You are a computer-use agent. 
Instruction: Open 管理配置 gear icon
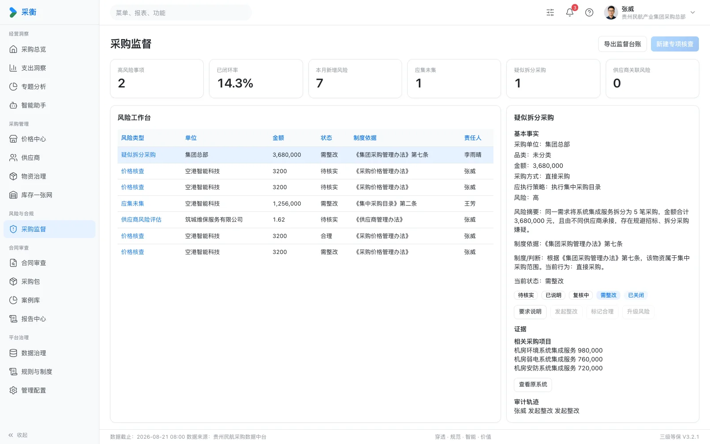(13, 390)
